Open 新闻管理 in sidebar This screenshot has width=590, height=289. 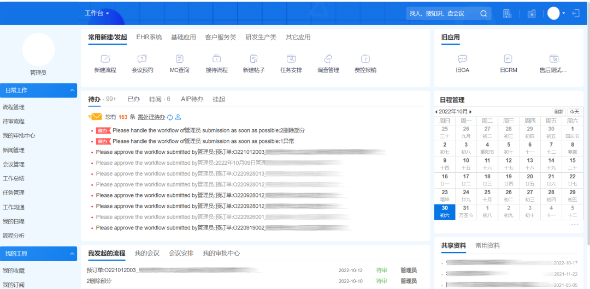point(14,150)
